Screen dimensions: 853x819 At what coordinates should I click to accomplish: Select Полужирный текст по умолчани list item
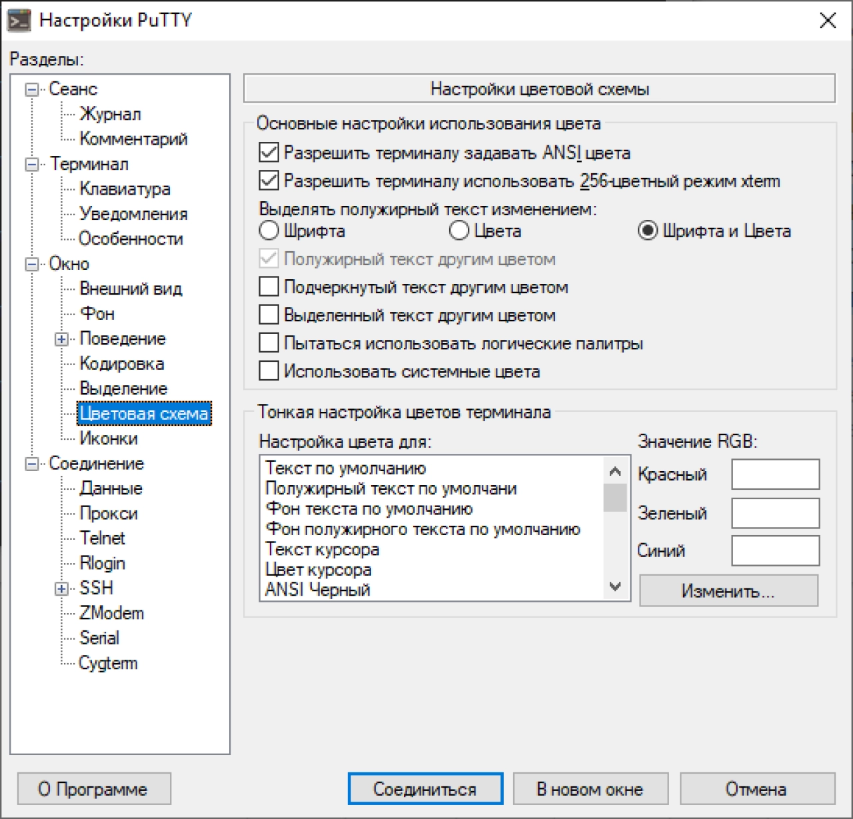(x=432, y=488)
